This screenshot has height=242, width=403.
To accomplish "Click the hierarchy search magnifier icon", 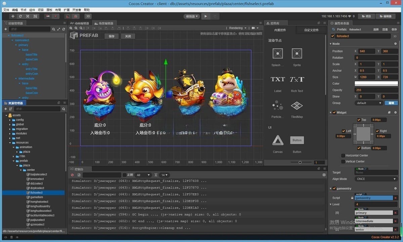I will click(53, 30).
